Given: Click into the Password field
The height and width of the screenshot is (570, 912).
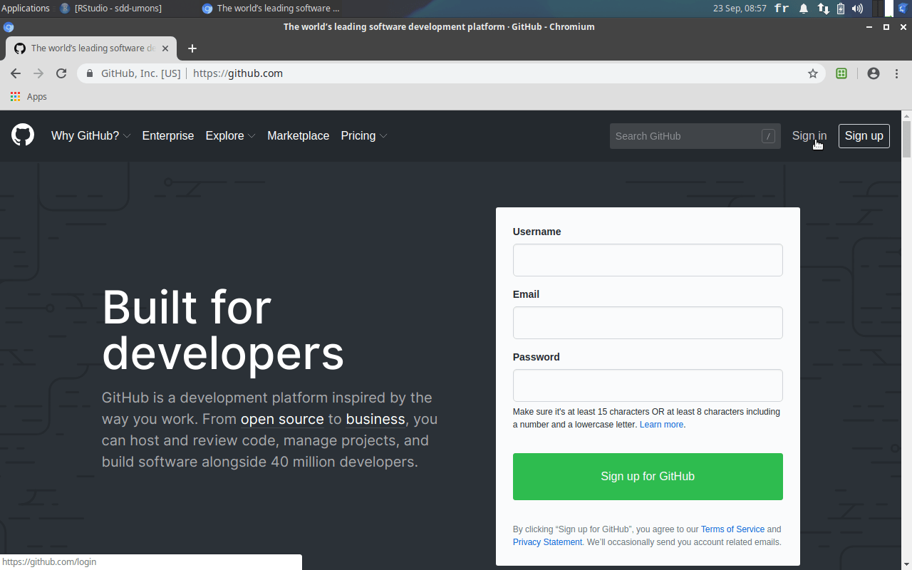Looking at the screenshot, I should [x=648, y=385].
